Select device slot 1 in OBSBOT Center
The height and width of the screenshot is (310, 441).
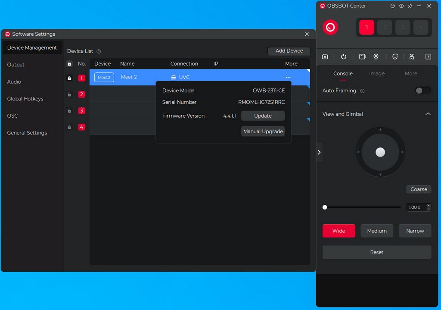pyautogui.click(x=367, y=27)
